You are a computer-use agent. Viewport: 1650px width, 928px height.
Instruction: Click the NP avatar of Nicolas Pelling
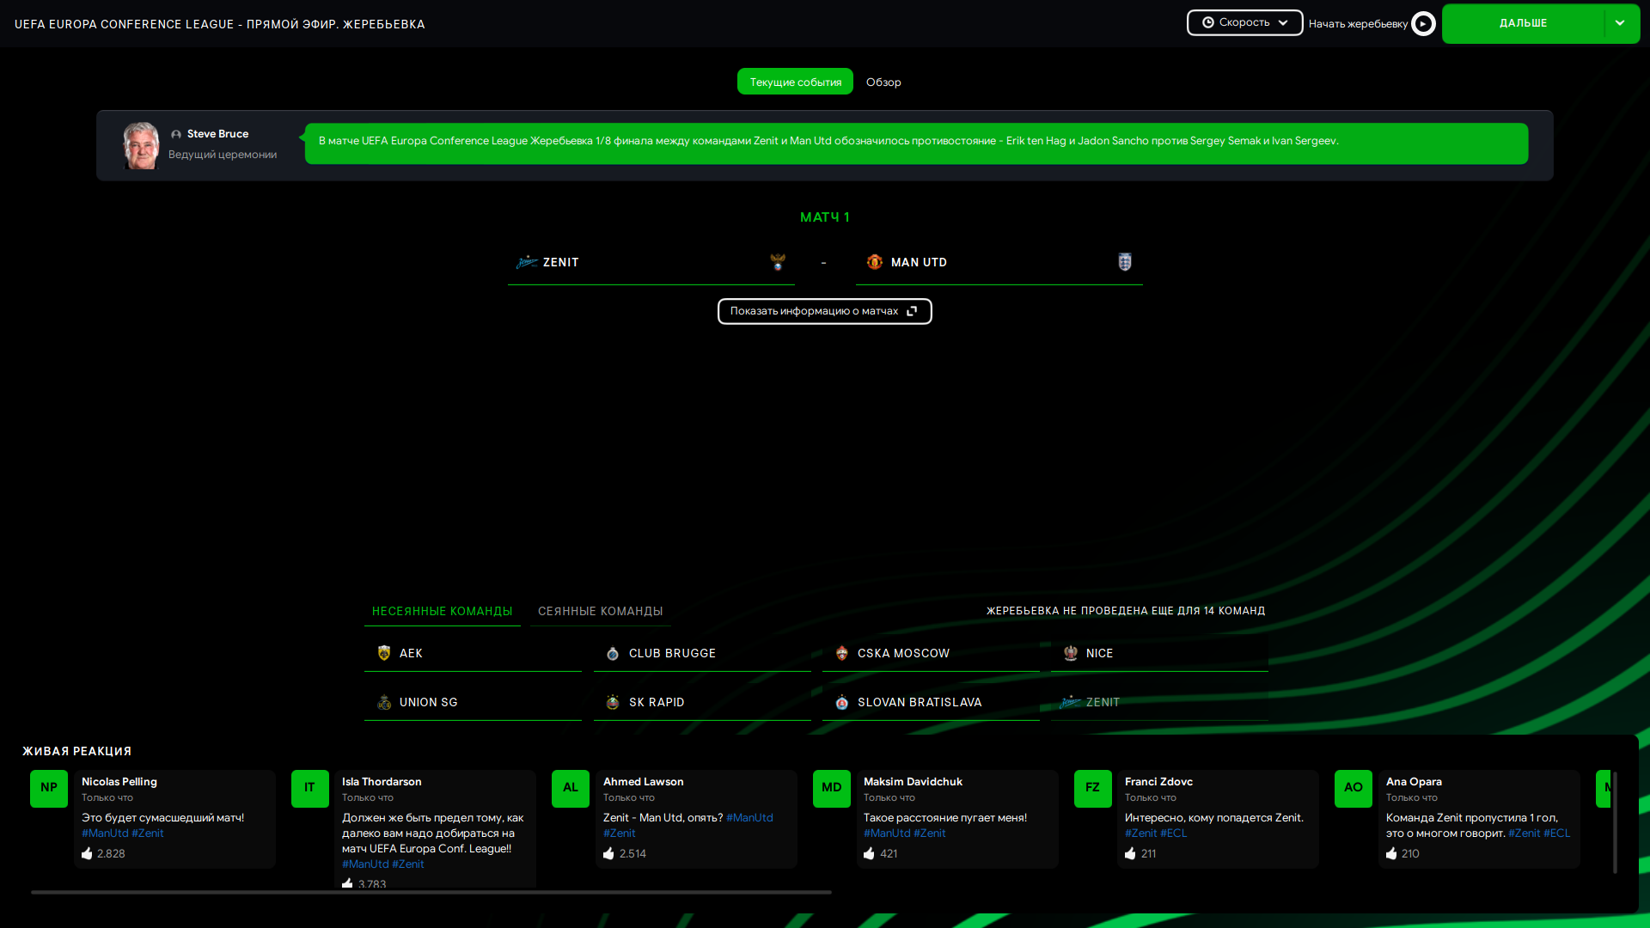[x=49, y=788]
